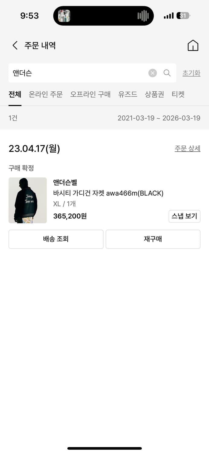Image resolution: width=209 pixels, height=454 pixels.
Task: Tap the Dynamic Island album art
Action: pyautogui.click(x=64, y=16)
